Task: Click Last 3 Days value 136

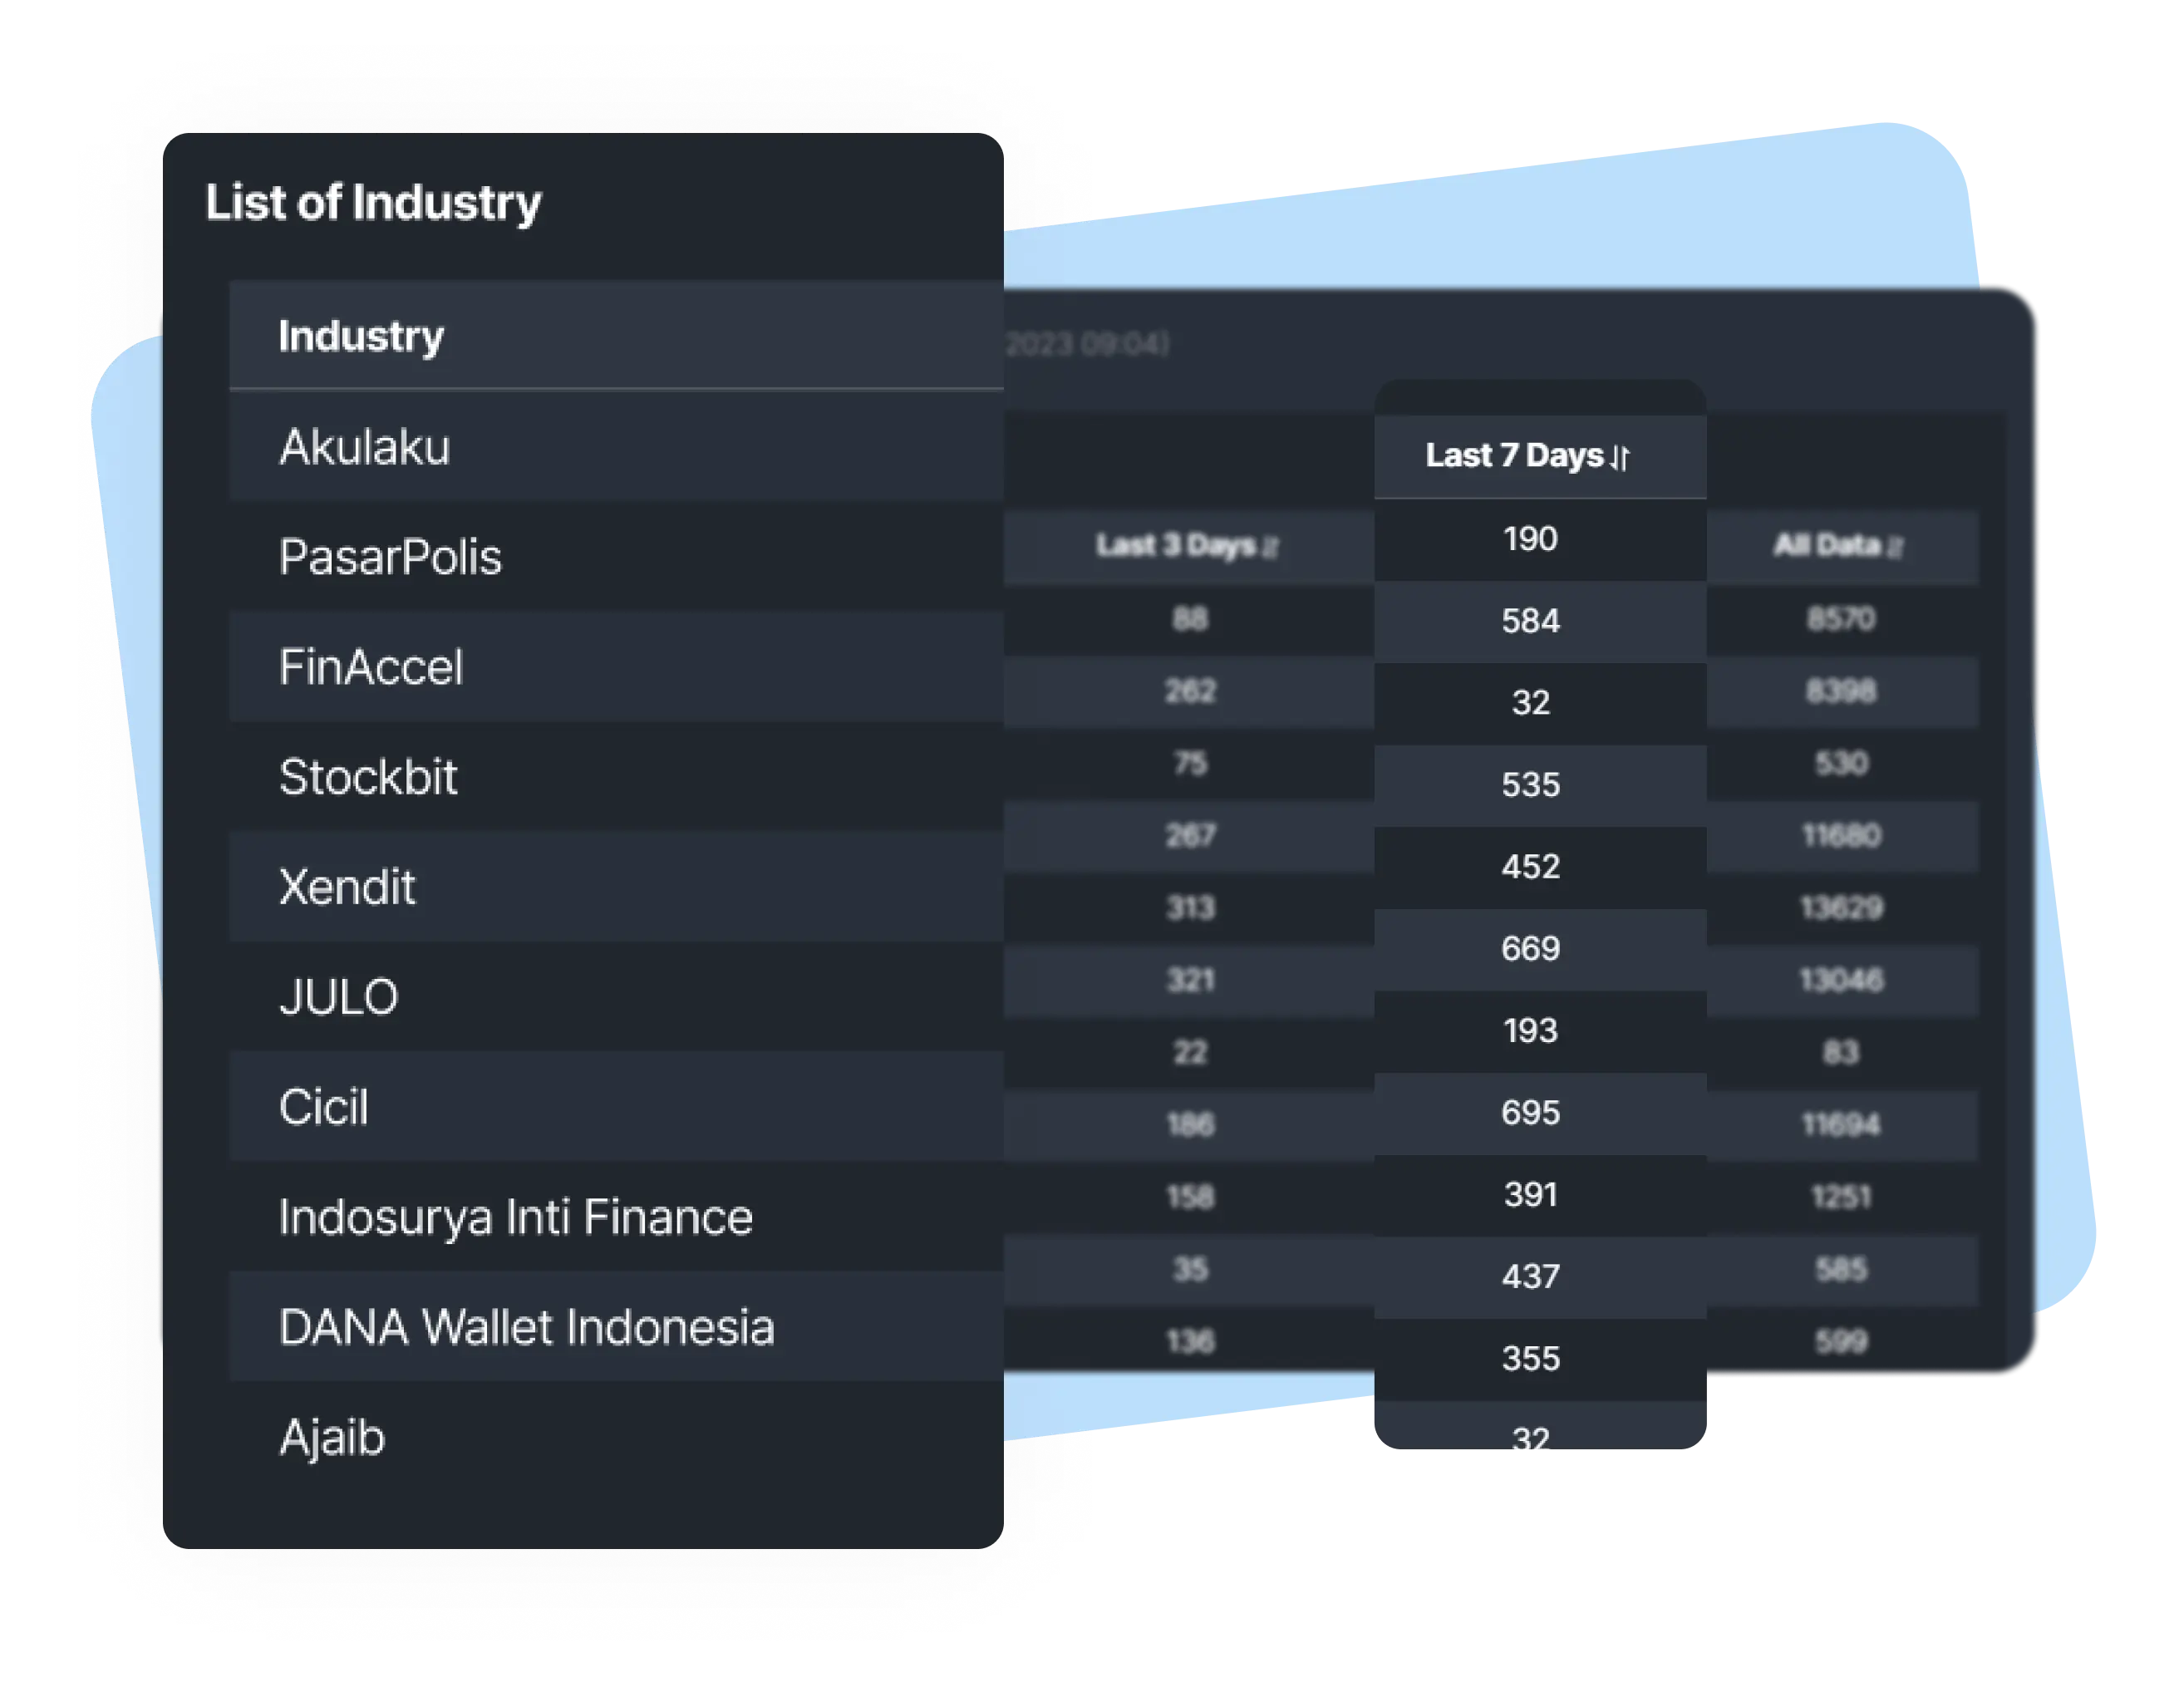Action: (x=1190, y=1342)
